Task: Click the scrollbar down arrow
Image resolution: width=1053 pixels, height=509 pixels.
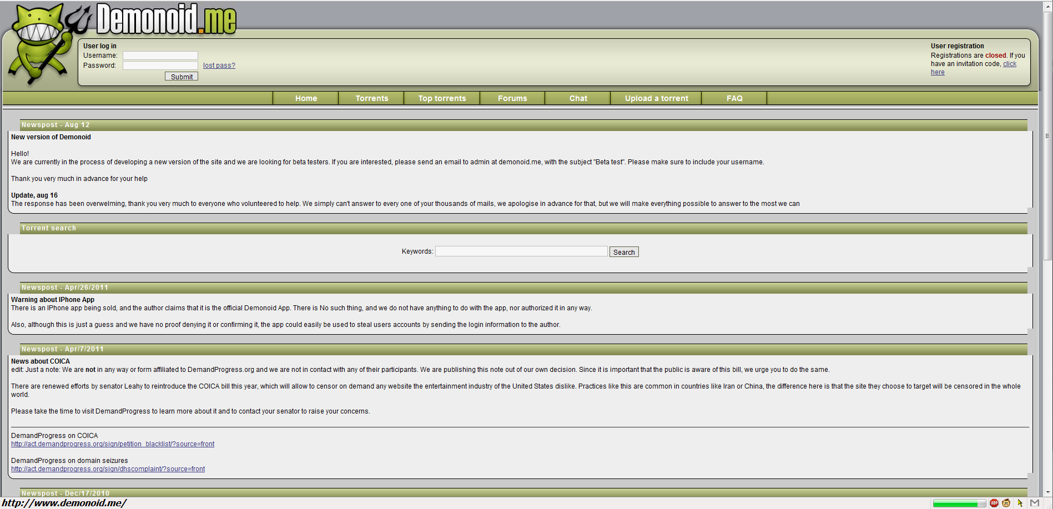Action: click(x=1047, y=492)
